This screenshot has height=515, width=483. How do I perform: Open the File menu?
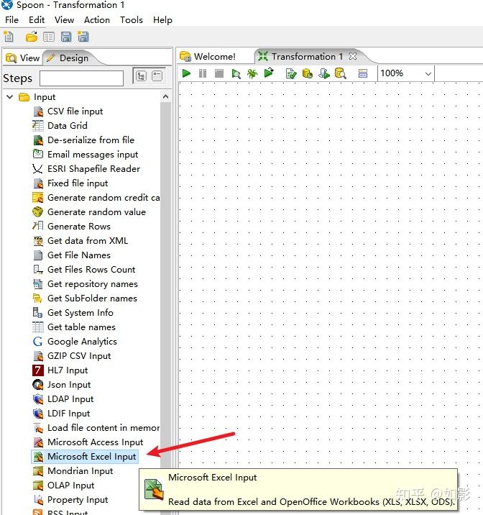[11, 20]
